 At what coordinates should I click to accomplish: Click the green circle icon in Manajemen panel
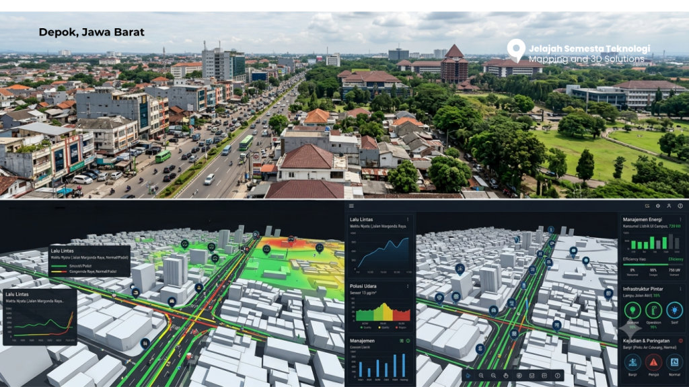point(408,341)
